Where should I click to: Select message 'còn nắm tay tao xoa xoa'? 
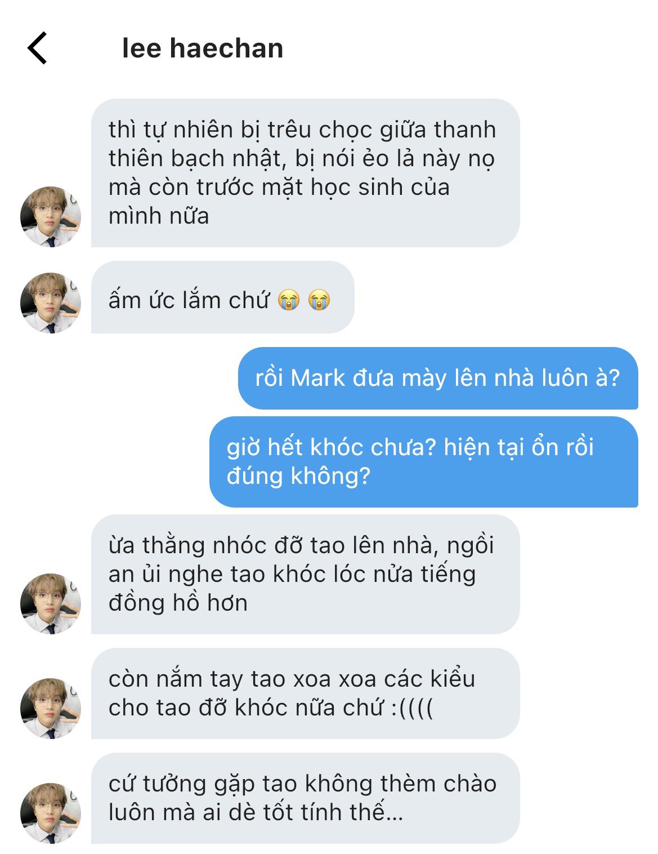point(305,693)
